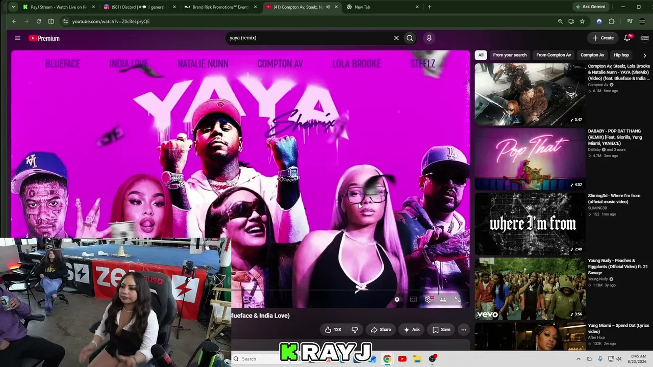Show hidden system tray icons

[579, 359]
